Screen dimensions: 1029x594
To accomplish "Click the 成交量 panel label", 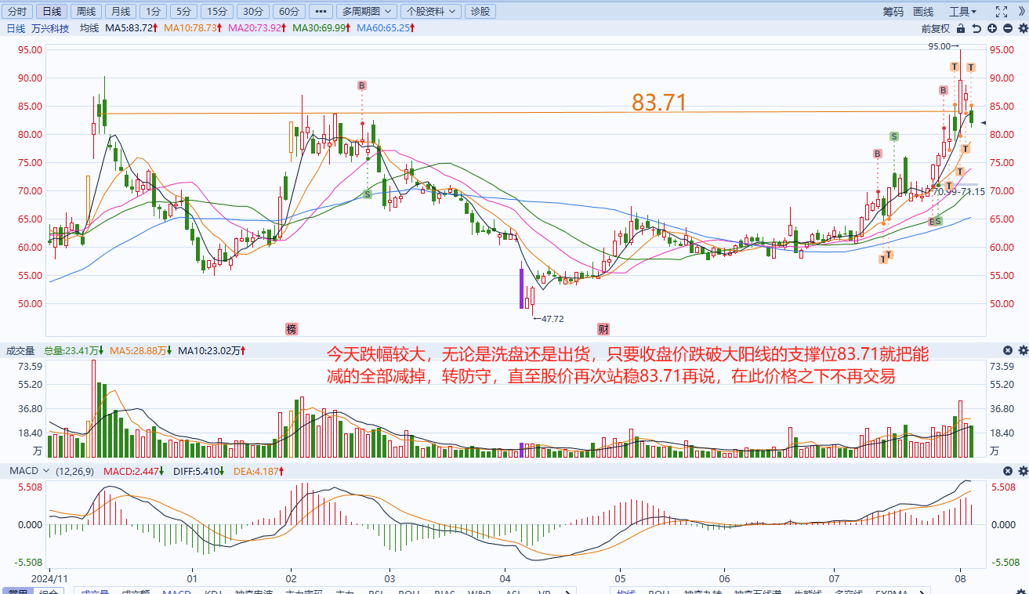I will [20, 350].
